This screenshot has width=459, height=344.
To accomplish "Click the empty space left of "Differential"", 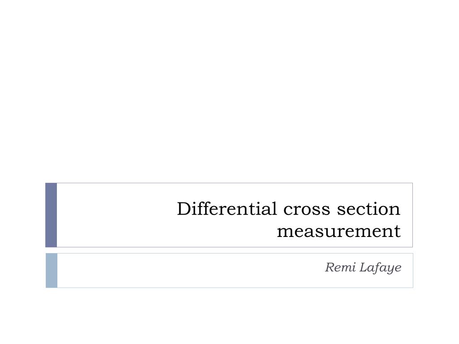I will 117,209.
